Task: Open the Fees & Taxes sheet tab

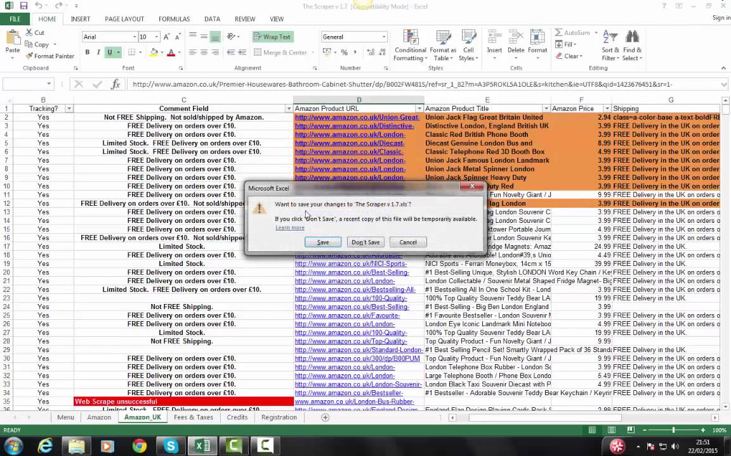Action: tap(193, 417)
